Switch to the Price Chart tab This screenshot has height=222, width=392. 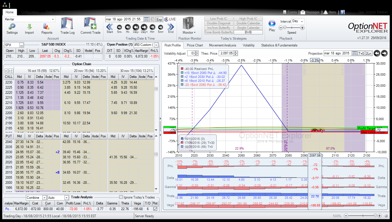195,45
